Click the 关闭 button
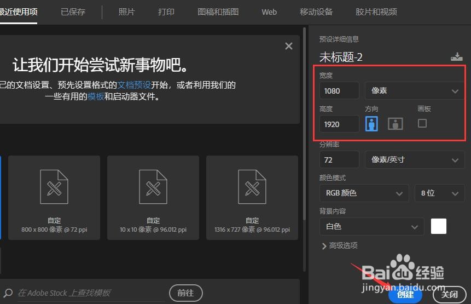 pos(449,294)
